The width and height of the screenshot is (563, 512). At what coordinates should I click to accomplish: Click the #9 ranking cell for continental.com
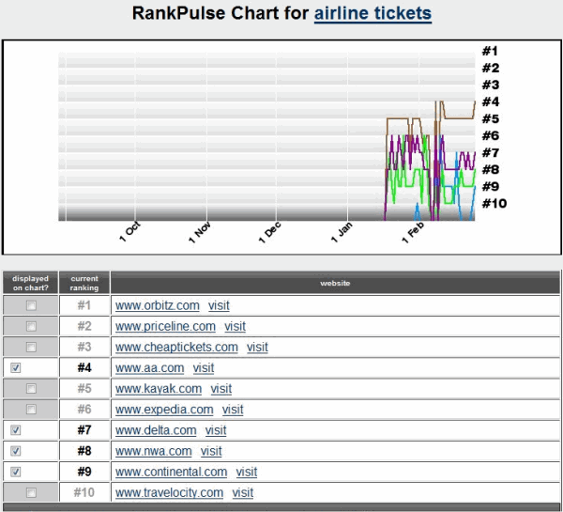(84, 472)
